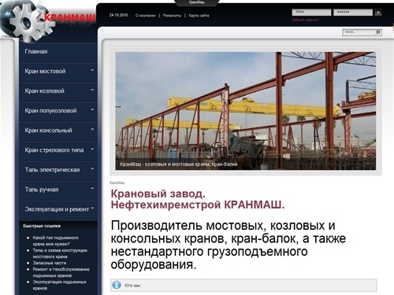The width and height of the screenshot is (394, 295).
Task: Open Эксплуатация и ремонт menu item
Action: 58,209
